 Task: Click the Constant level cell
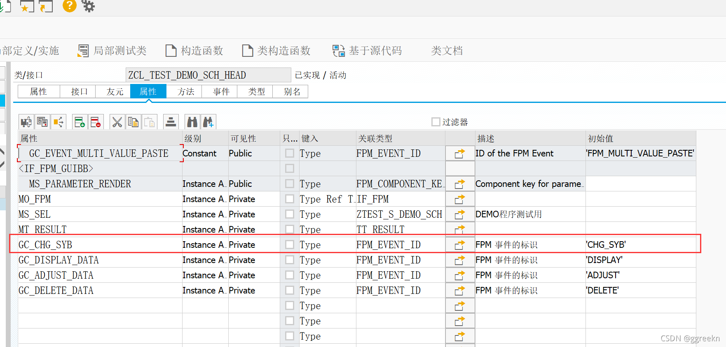point(205,154)
